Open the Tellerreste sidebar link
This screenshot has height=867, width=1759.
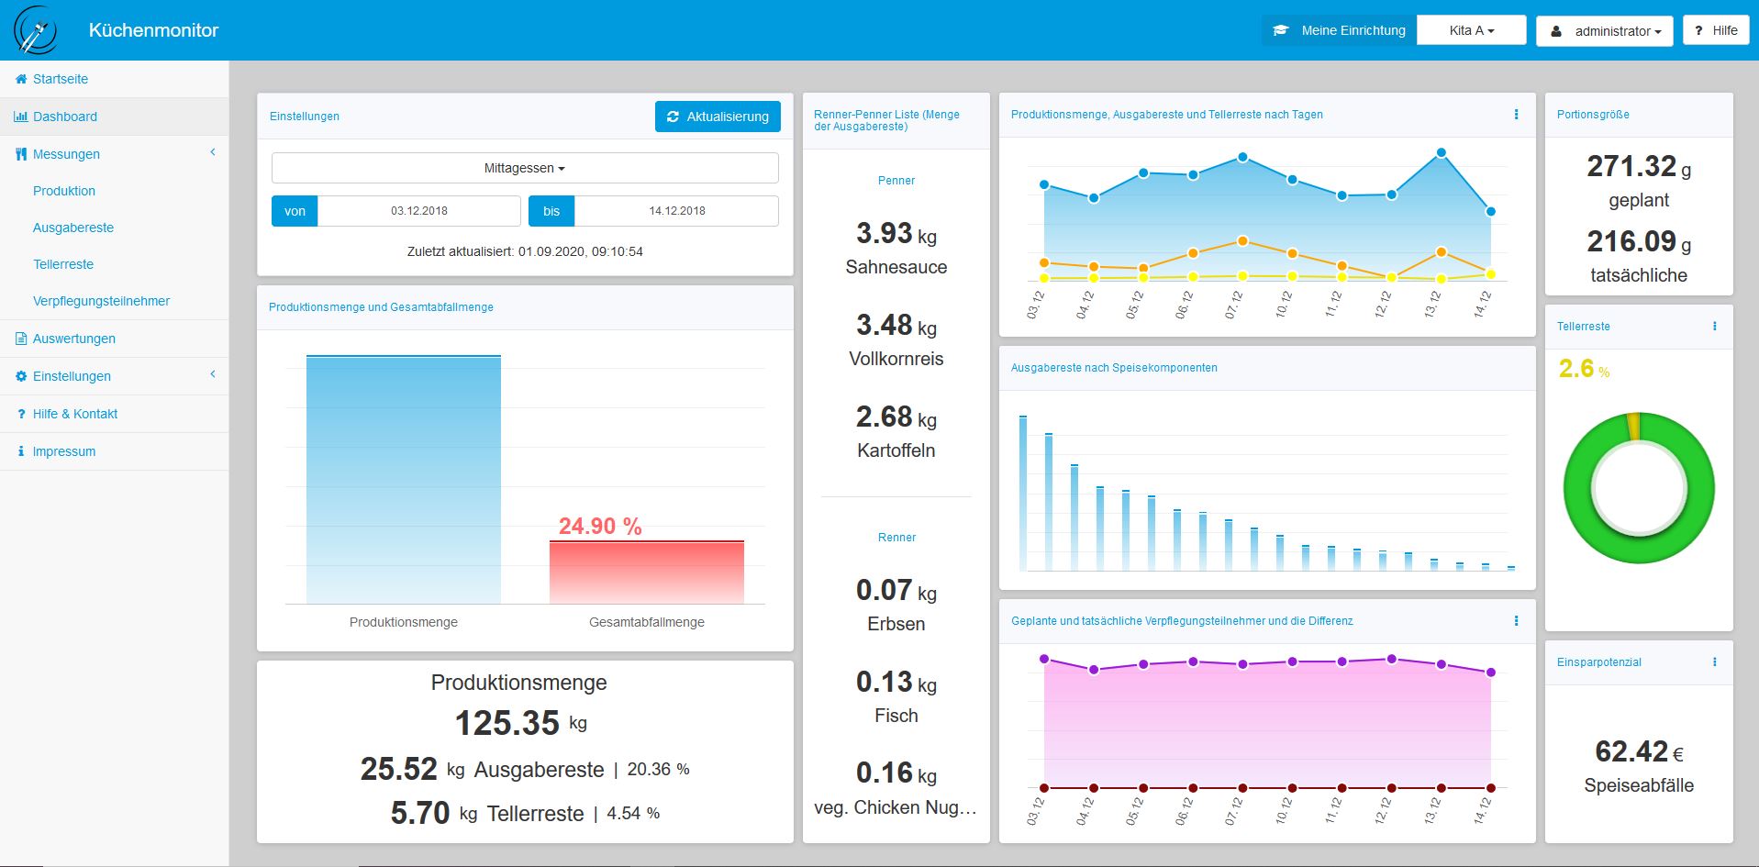point(63,264)
